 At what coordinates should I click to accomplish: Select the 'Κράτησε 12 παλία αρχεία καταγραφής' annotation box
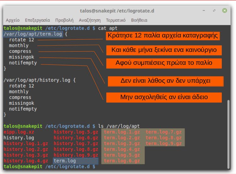(x=163, y=36)
